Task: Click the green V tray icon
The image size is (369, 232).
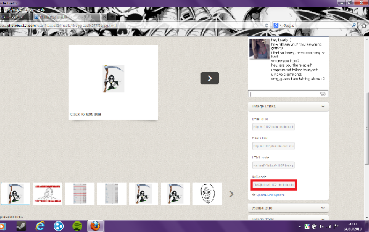Action: click(307, 227)
